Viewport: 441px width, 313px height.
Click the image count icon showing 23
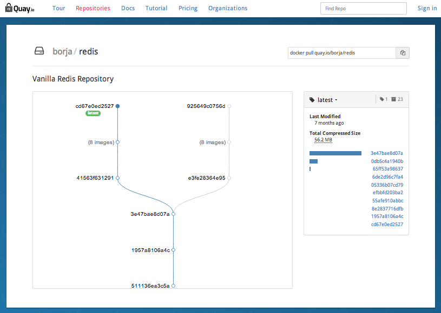(x=394, y=99)
